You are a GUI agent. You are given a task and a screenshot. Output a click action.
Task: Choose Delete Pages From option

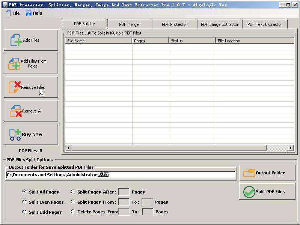(x=73, y=211)
